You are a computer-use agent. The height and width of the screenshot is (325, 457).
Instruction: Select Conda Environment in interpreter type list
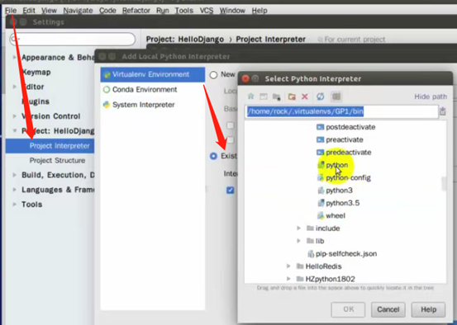point(145,90)
